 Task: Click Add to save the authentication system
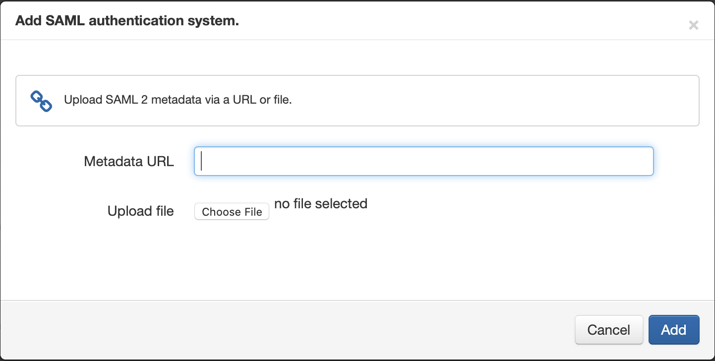(674, 329)
